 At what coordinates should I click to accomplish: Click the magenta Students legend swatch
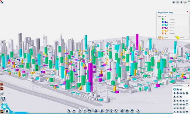163,28
